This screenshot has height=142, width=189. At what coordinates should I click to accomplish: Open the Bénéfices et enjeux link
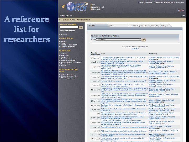69,59
